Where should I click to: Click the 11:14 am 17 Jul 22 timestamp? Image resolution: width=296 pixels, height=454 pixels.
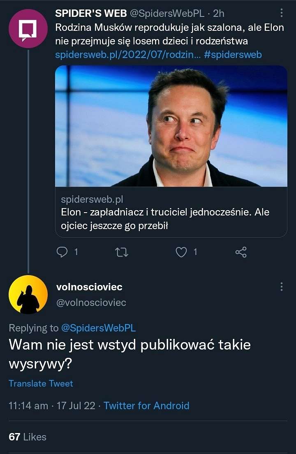pyautogui.click(x=52, y=405)
